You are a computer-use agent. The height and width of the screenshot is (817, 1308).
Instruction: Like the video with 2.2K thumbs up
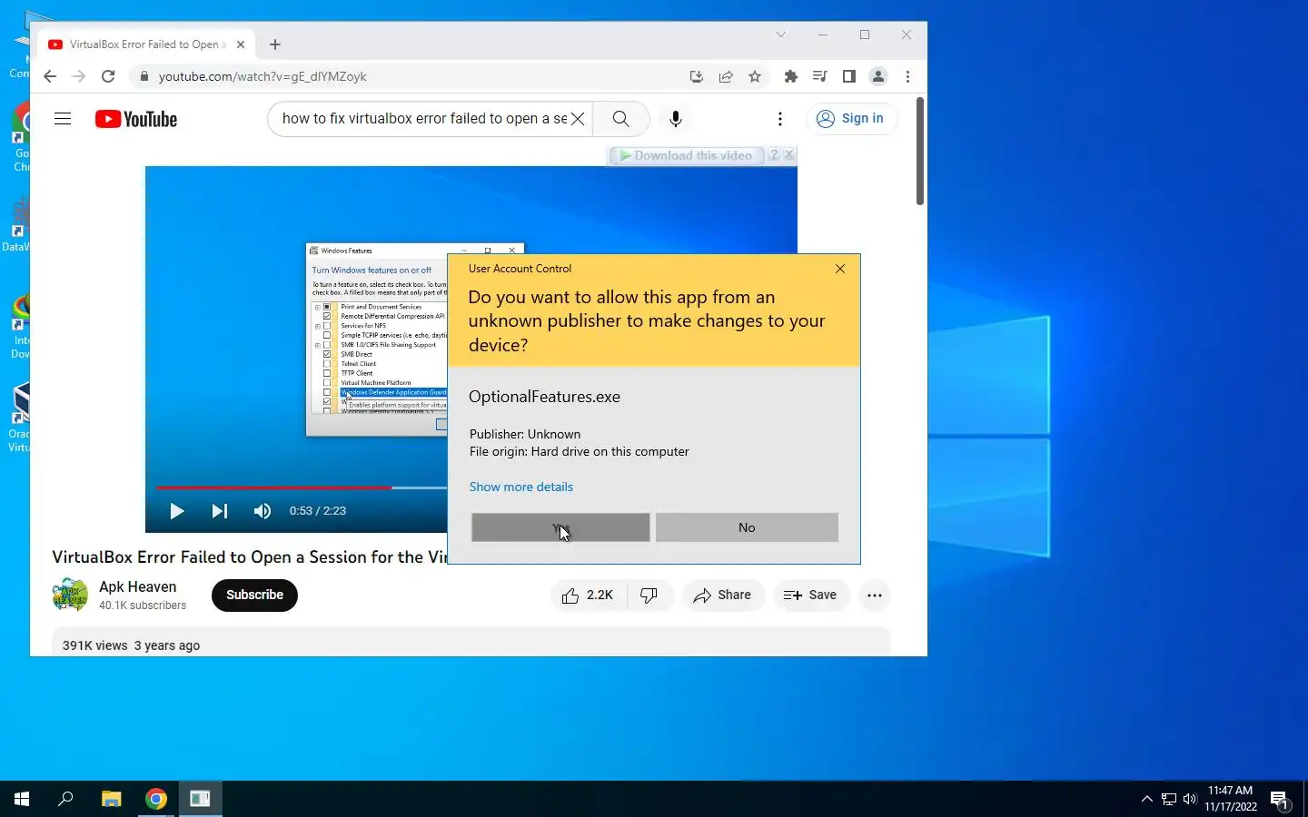point(589,596)
